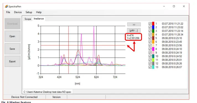Click blue color swatch of measurement 2
The height and width of the screenshot is (103, 197).
153,27
